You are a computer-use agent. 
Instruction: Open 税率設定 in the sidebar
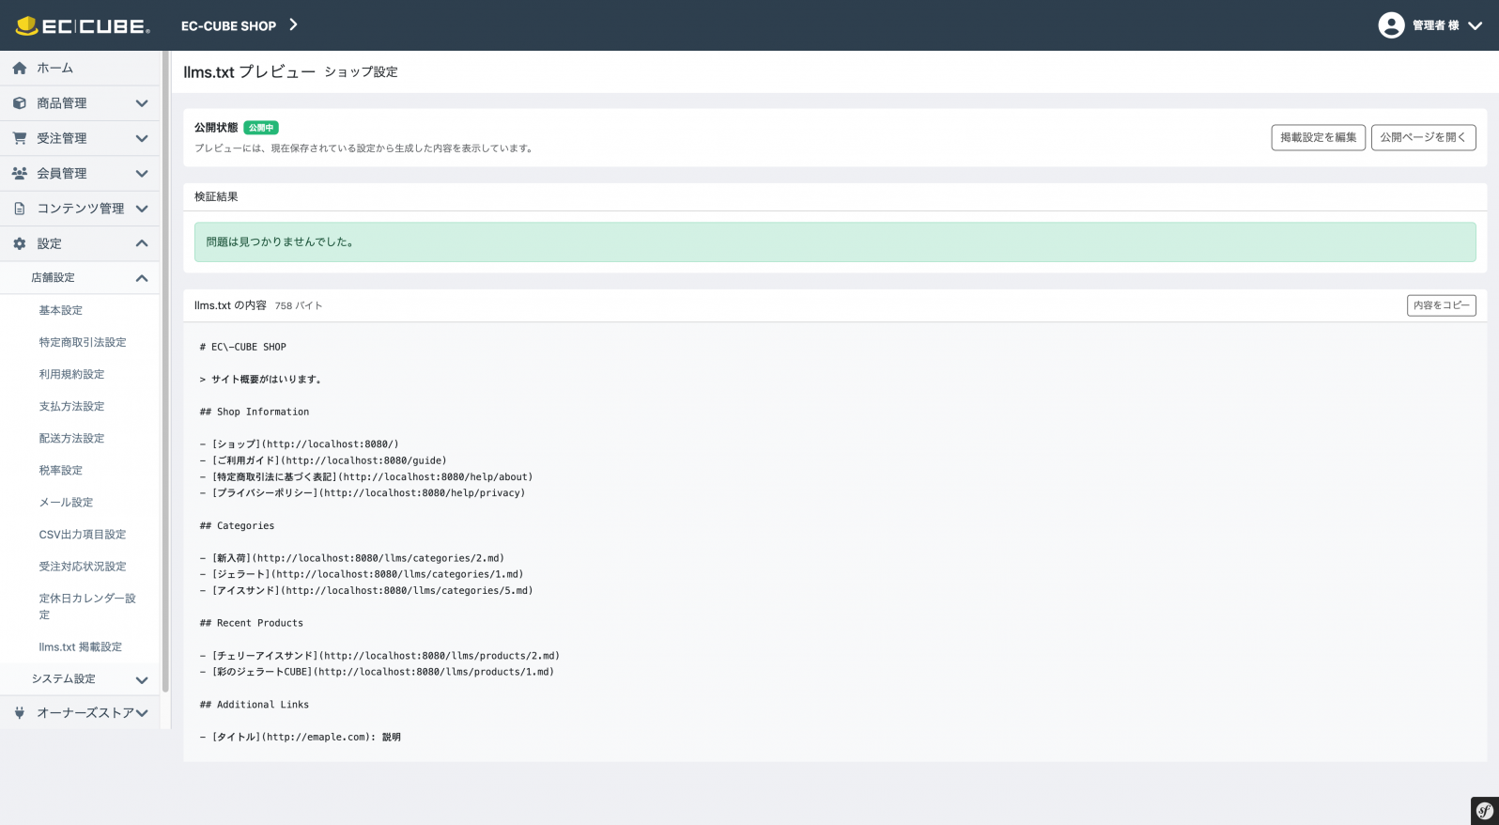[x=61, y=470]
